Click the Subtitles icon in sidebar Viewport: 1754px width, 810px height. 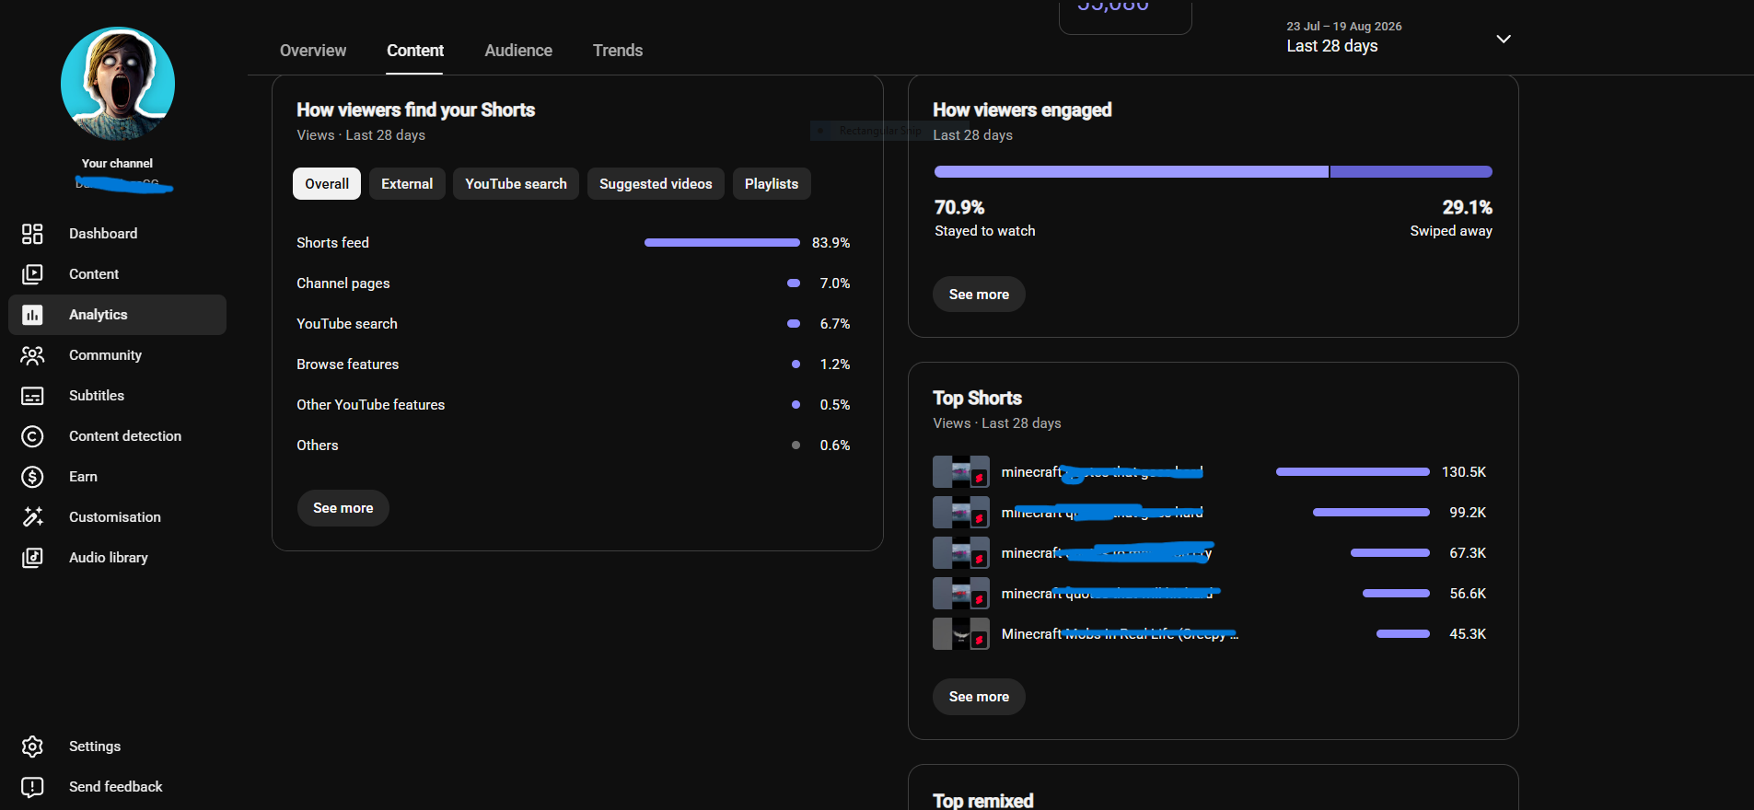pyautogui.click(x=32, y=396)
